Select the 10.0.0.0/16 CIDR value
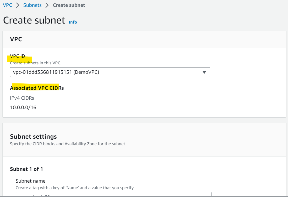The height and width of the screenshot is (197, 288). coord(23,108)
